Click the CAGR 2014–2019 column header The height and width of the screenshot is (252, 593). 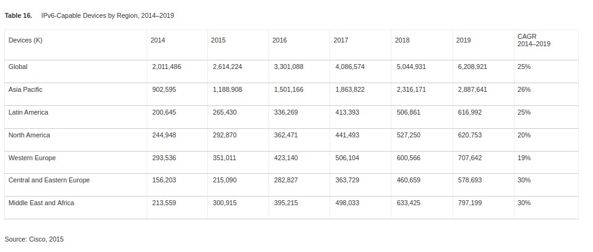point(534,40)
